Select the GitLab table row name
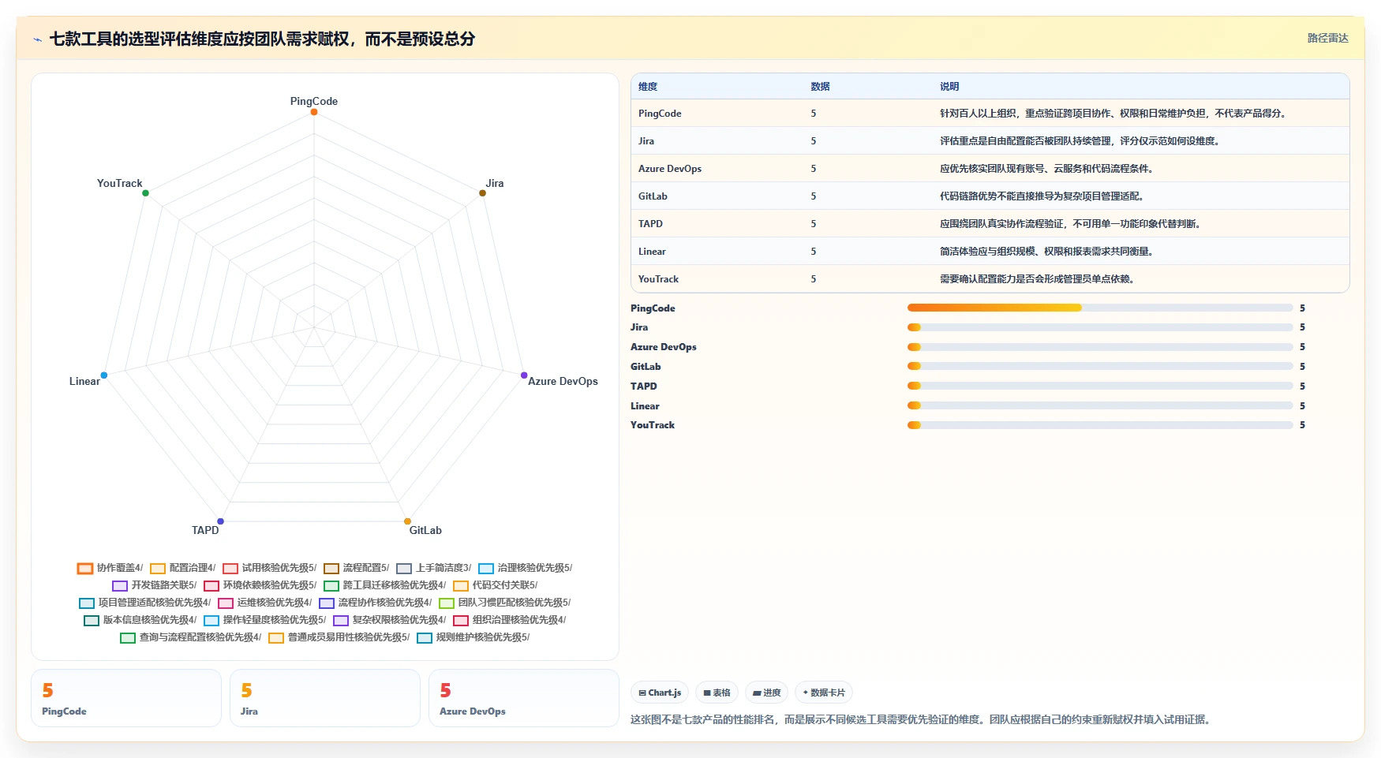1381x758 pixels. pyautogui.click(x=653, y=196)
